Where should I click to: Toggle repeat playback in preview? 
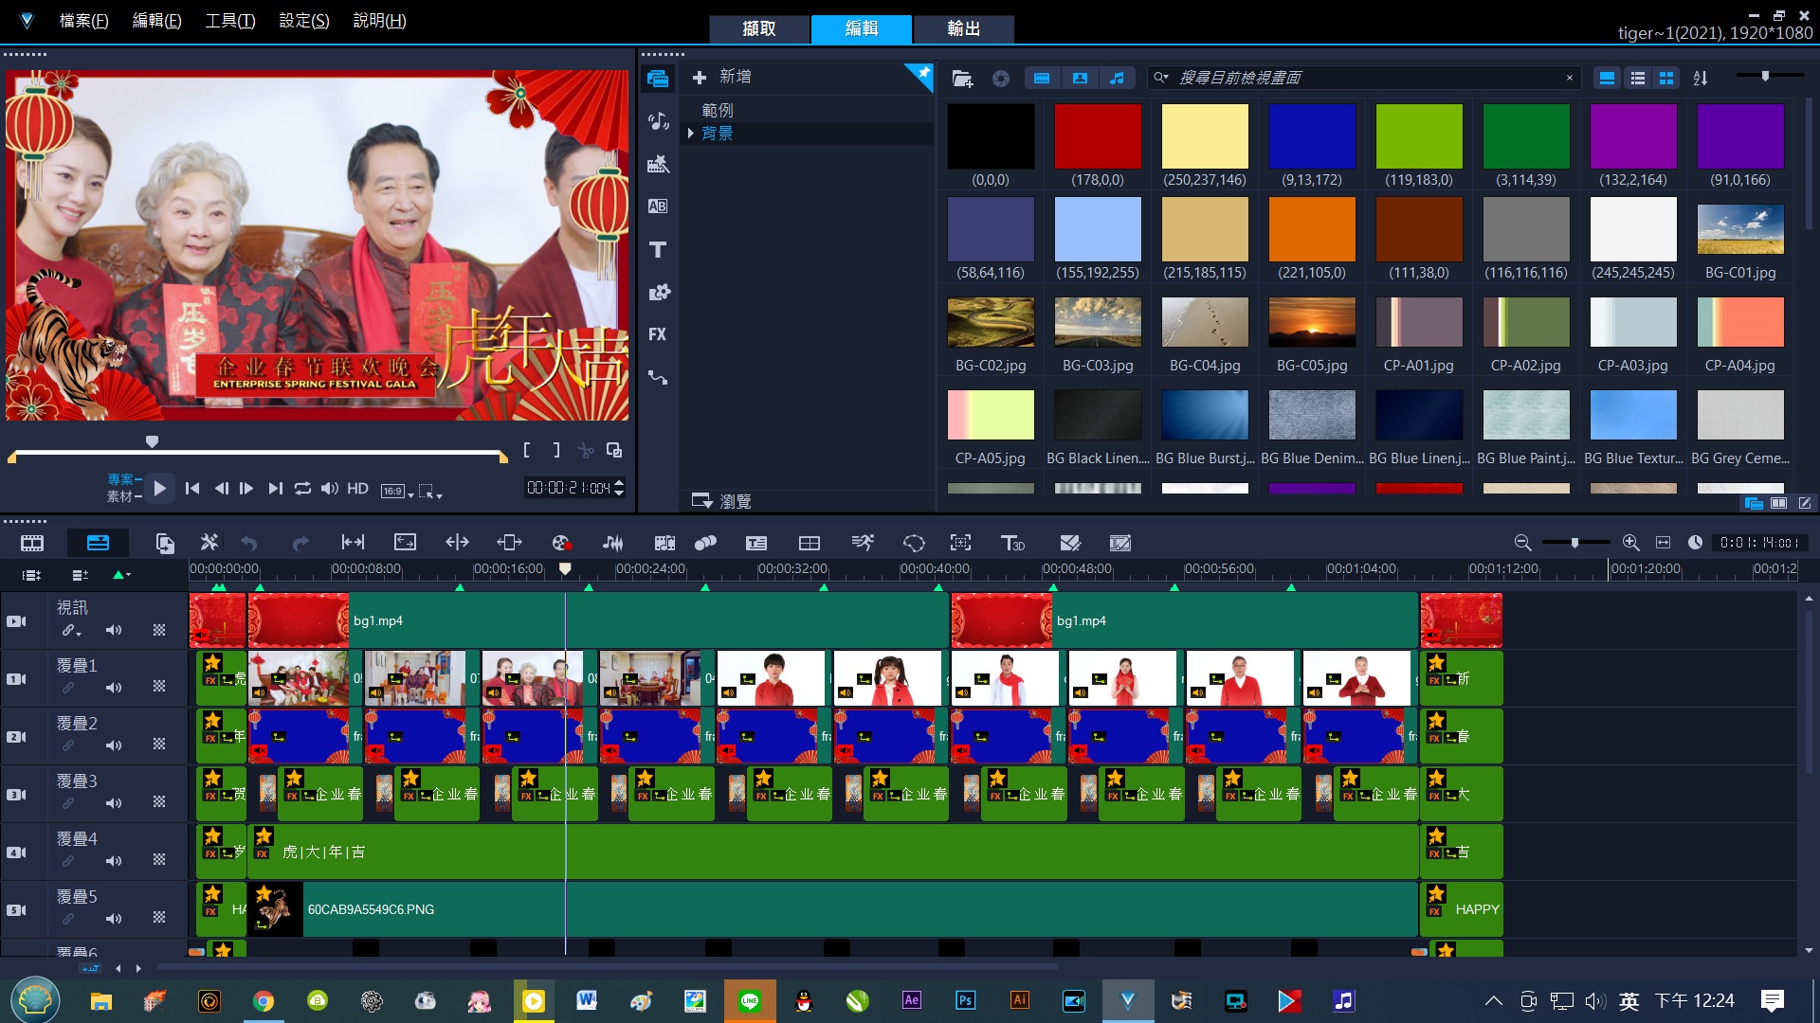coord(302,489)
